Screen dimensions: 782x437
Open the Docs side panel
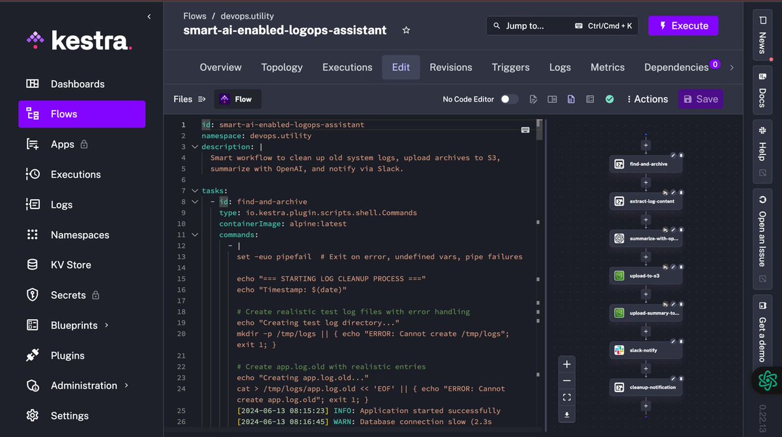(x=762, y=90)
